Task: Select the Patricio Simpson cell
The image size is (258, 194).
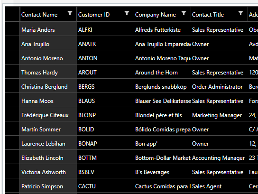Action: click(48, 185)
